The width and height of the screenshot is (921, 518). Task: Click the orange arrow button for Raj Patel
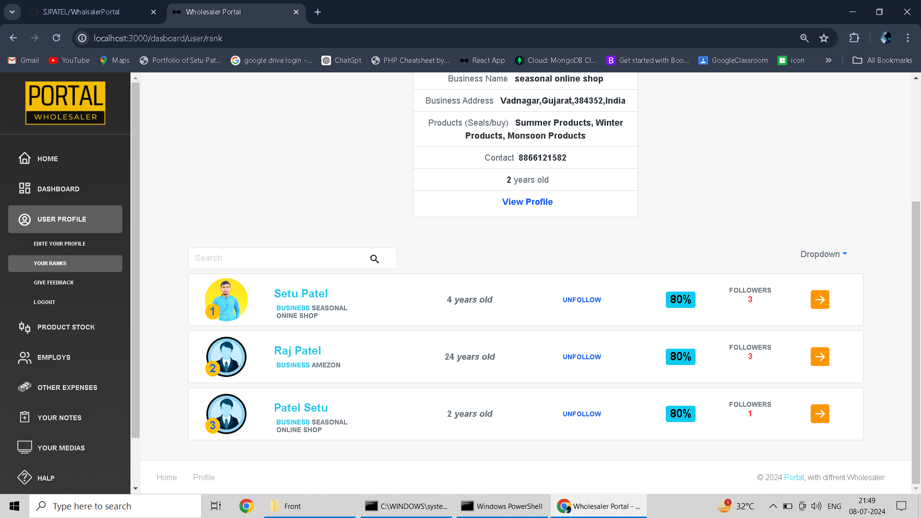pyautogui.click(x=820, y=357)
